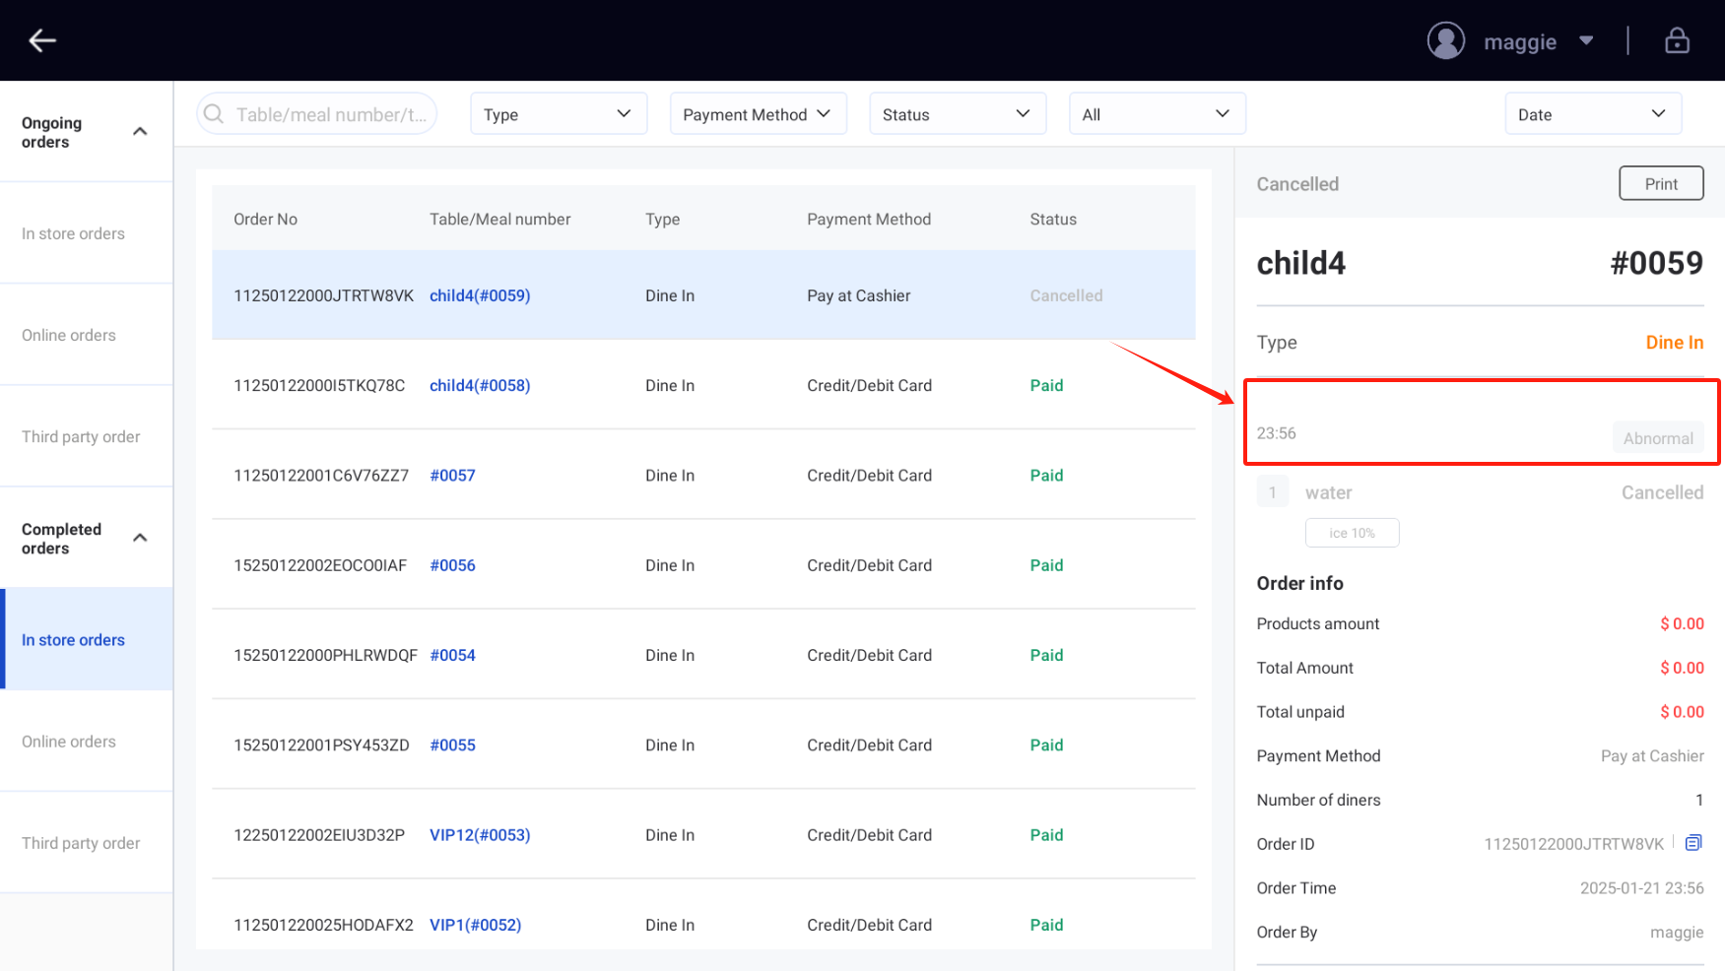Screen dimensions: 1725x971
Task: Click the Order Time value 2025-01-21 23:56
Action: tap(1641, 887)
